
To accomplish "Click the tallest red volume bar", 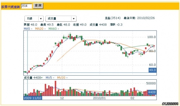I will point(55,88).
